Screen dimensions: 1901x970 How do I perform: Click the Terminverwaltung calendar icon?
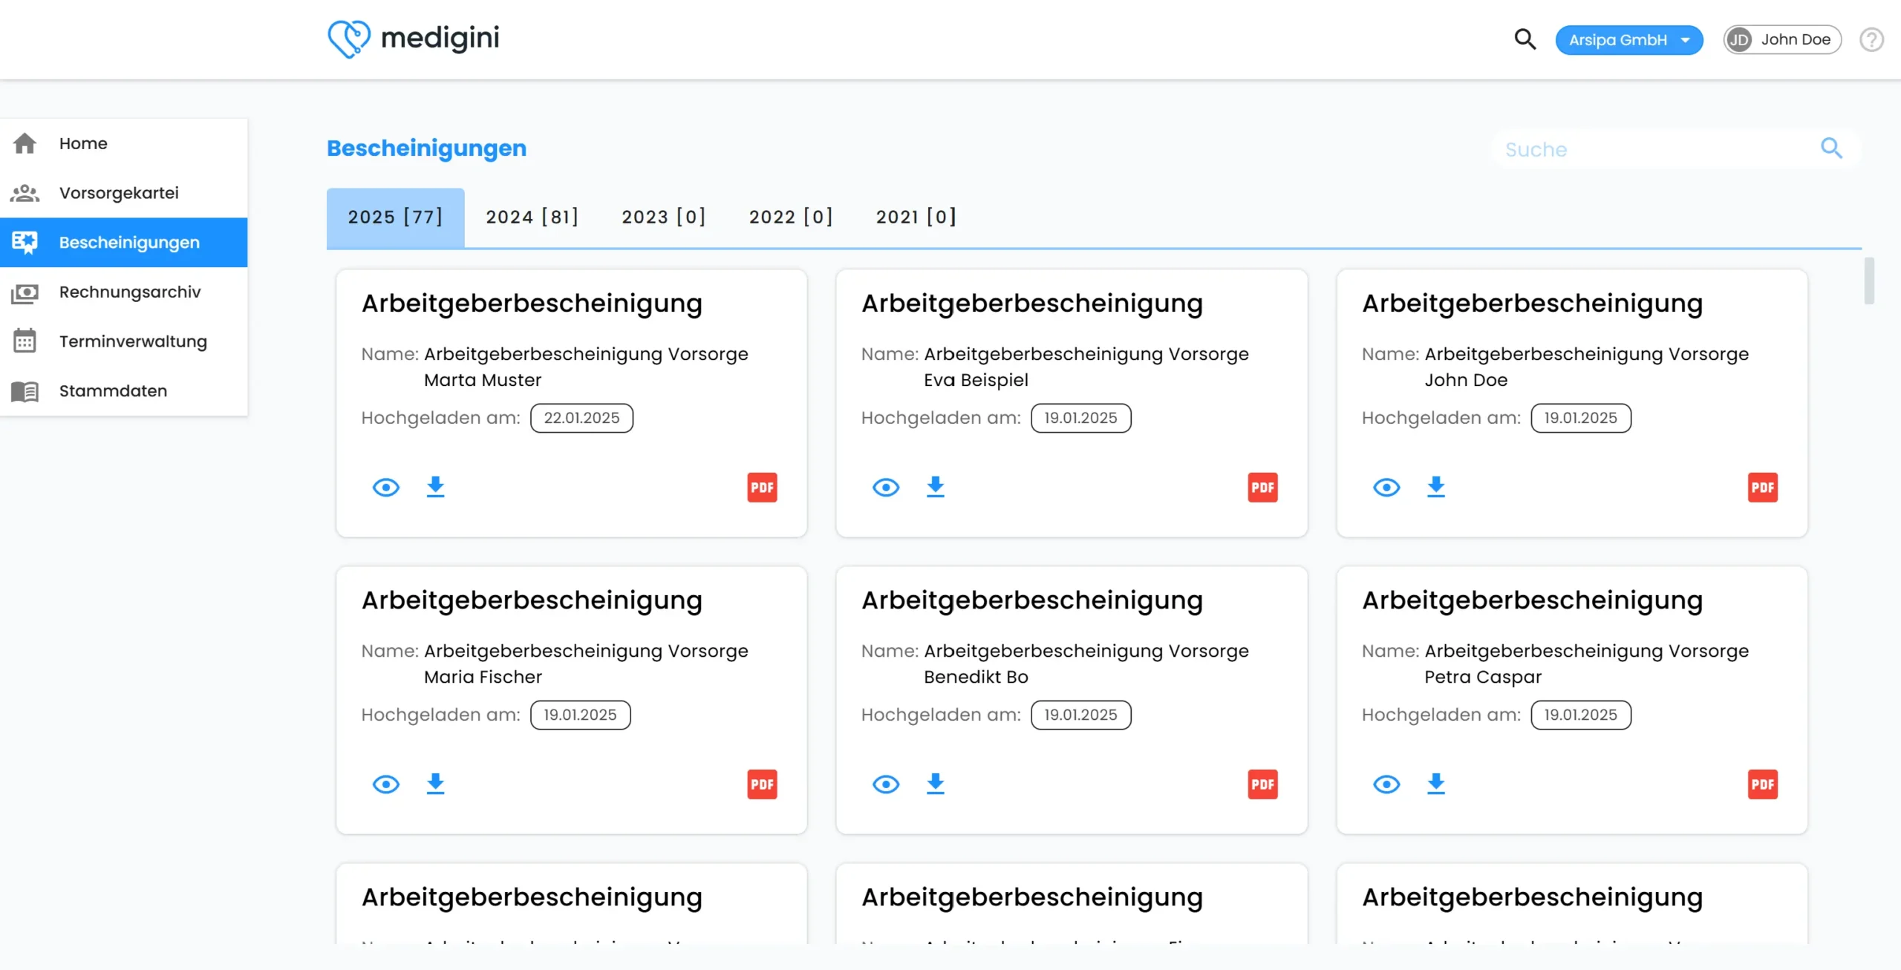pyautogui.click(x=25, y=341)
